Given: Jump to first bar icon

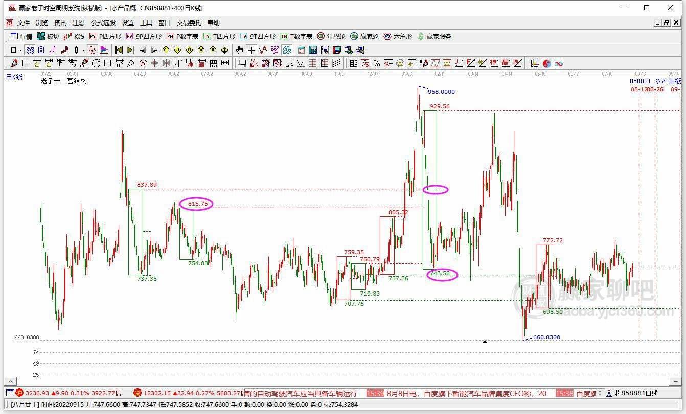Looking at the screenshot, I should pos(119,50).
